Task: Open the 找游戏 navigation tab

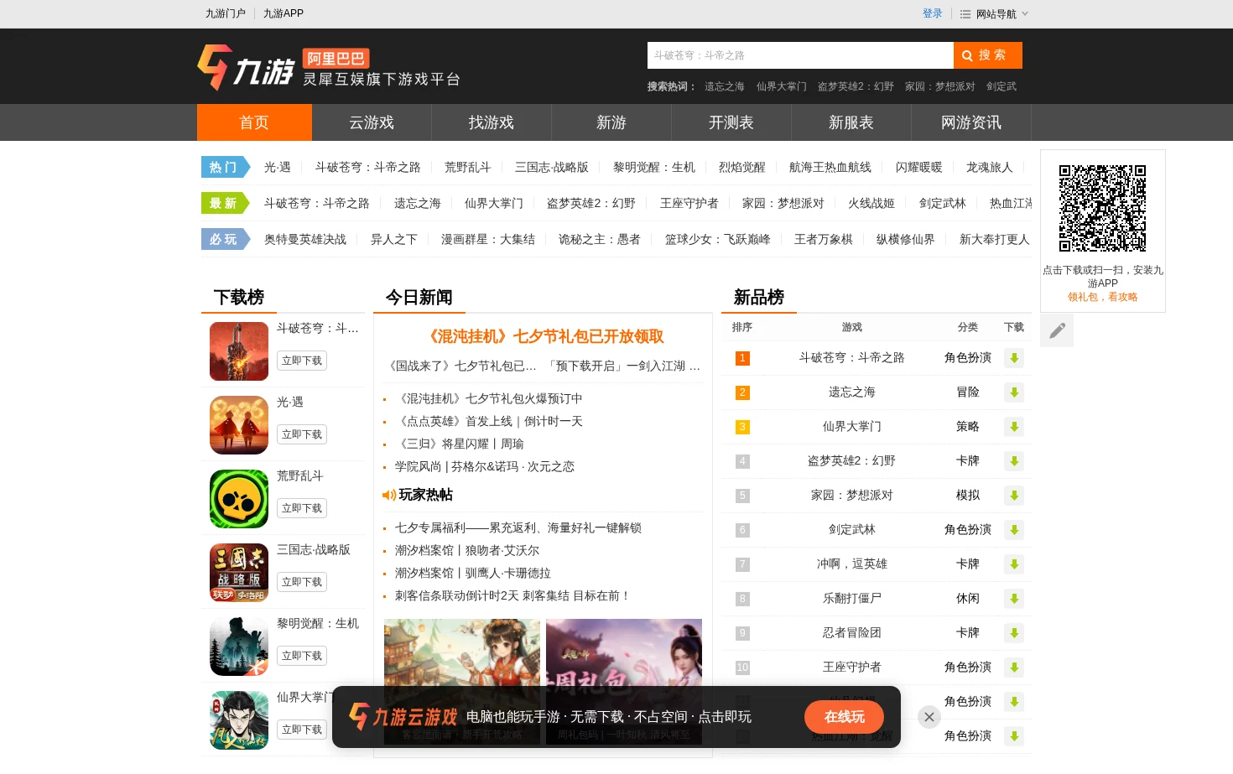Action: [x=492, y=122]
